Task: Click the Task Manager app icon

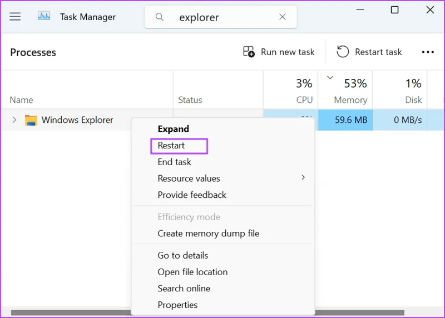Action: point(44,16)
